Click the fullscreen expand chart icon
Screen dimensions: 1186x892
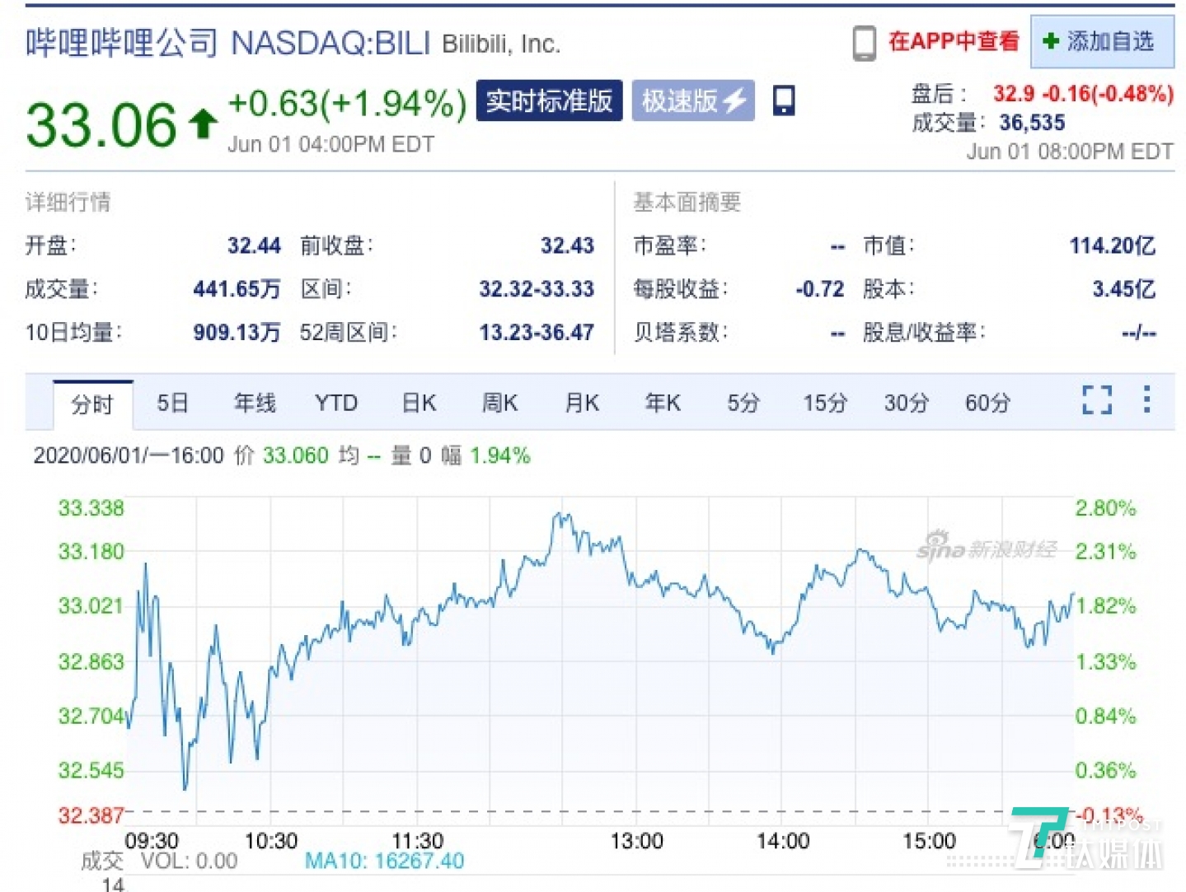1096,400
